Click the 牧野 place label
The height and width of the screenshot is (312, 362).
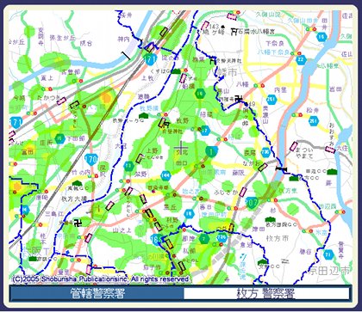(x=183, y=121)
